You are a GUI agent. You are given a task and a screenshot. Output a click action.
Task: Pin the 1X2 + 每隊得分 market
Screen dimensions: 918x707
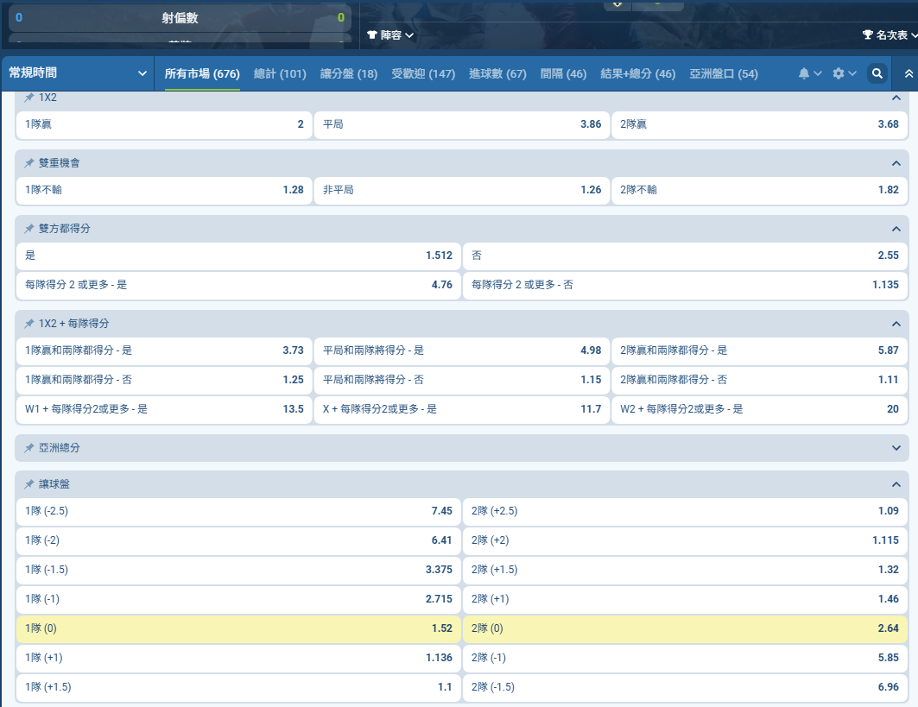(29, 324)
